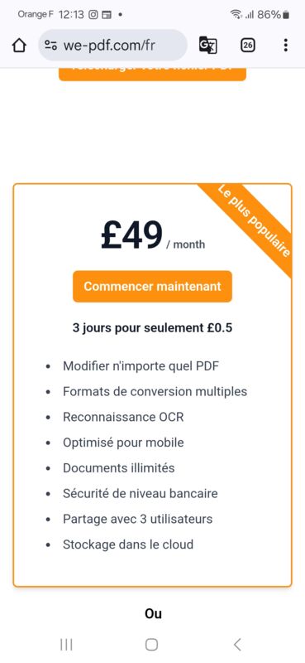Tap Stockage dans le cloud list item
This screenshot has height=663, width=305.
point(128,544)
